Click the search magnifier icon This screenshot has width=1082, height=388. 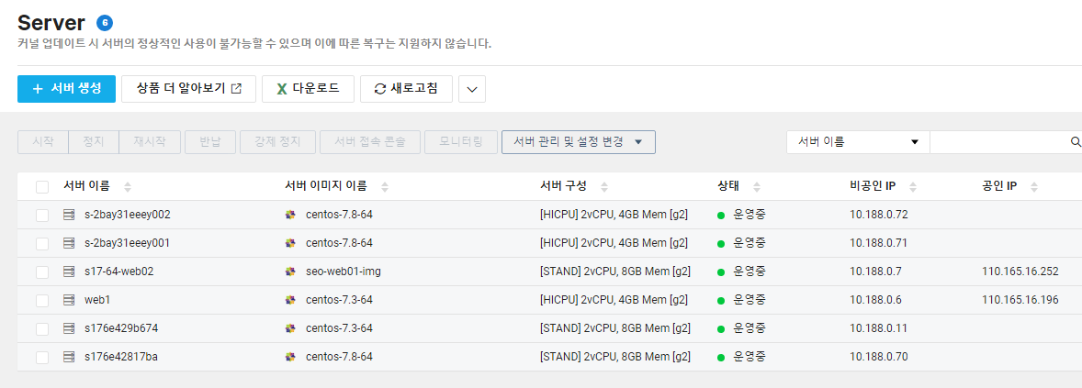(1075, 142)
